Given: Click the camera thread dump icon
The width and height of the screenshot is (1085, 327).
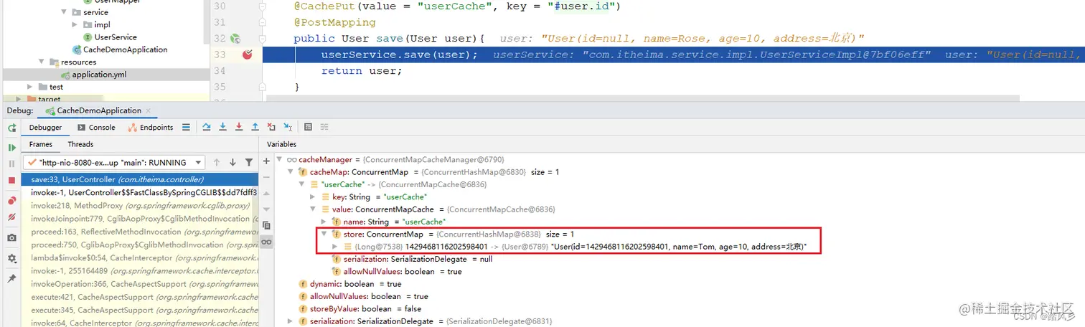Looking at the screenshot, I should [x=11, y=237].
